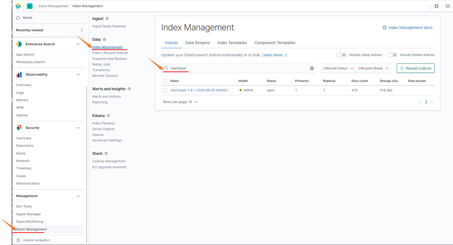Open the Lifecycle phase dropdown

tap(373, 68)
